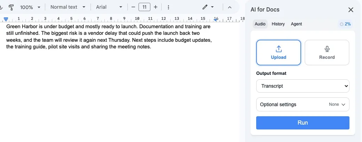Click the blue Run button
Viewport: 362px width, 142px height.
click(x=303, y=123)
